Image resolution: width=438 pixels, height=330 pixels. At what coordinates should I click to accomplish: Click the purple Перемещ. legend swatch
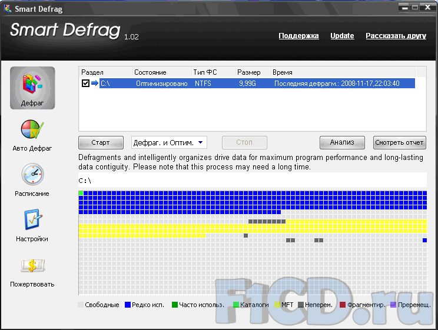click(393, 305)
